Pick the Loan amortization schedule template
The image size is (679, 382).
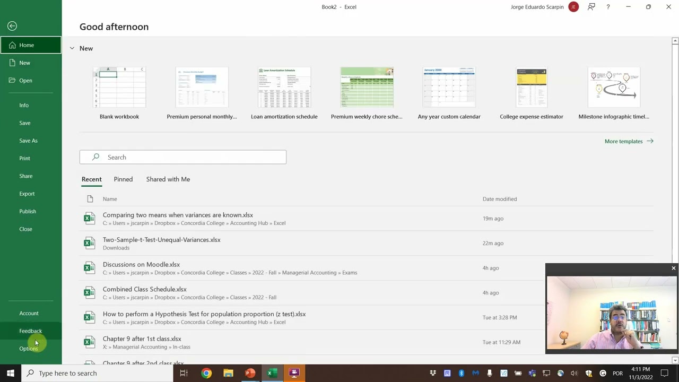coord(284,93)
